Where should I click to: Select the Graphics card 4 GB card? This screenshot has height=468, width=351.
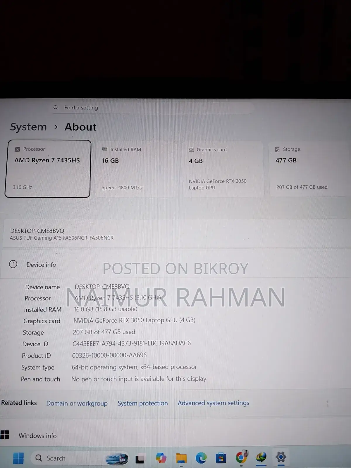[x=223, y=169]
